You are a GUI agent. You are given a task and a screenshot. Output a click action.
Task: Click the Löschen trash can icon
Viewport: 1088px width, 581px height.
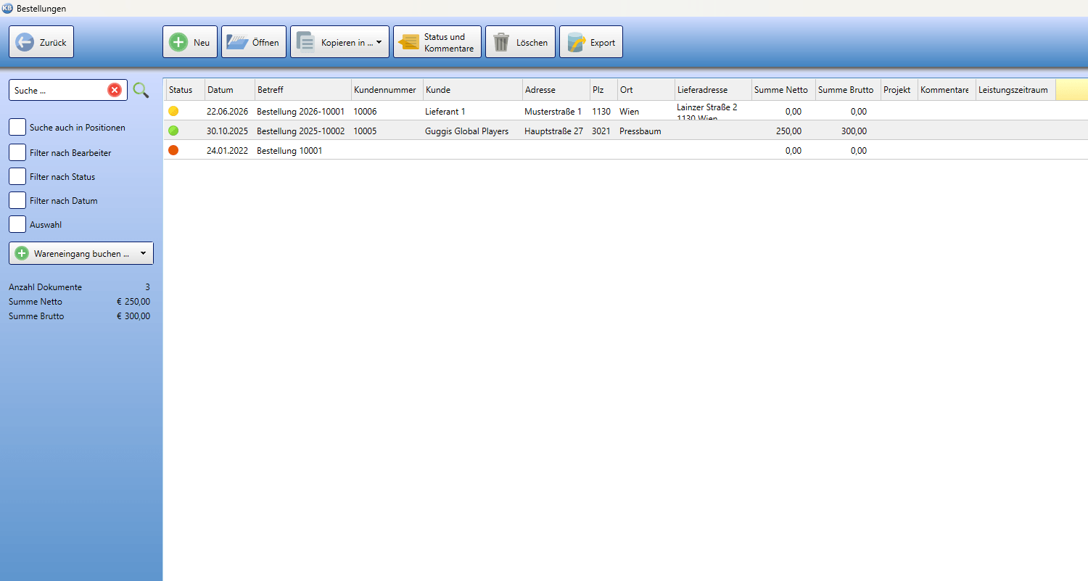point(501,42)
